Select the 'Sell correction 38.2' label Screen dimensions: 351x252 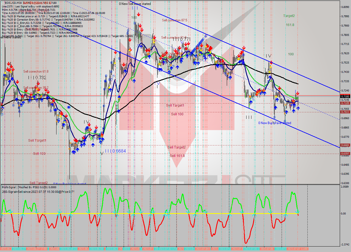point(36,88)
